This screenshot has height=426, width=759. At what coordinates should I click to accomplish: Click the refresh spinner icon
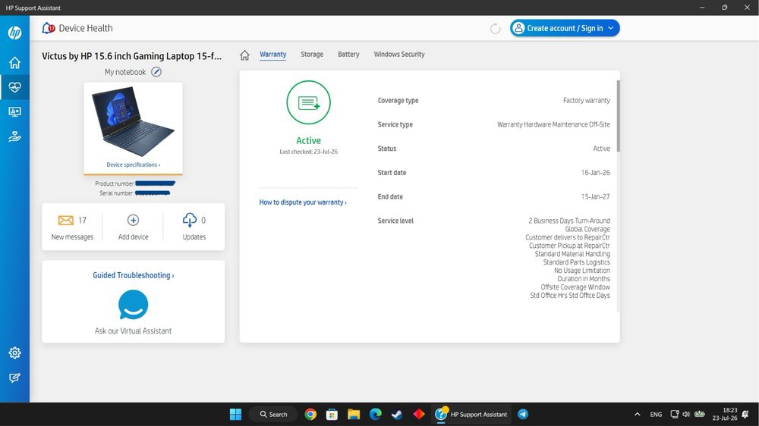tap(495, 29)
